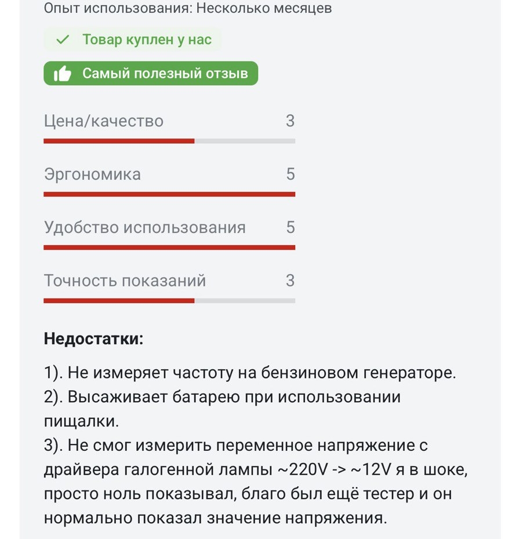Click the Цена/качество rating bar
Screen dimensions: 512x539
click(x=169, y=141)
